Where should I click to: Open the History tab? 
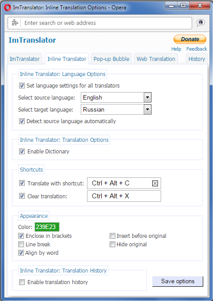point(197,59)
